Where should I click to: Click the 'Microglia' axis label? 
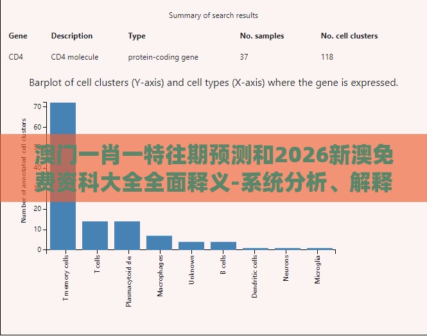click(x=318, y=269)
